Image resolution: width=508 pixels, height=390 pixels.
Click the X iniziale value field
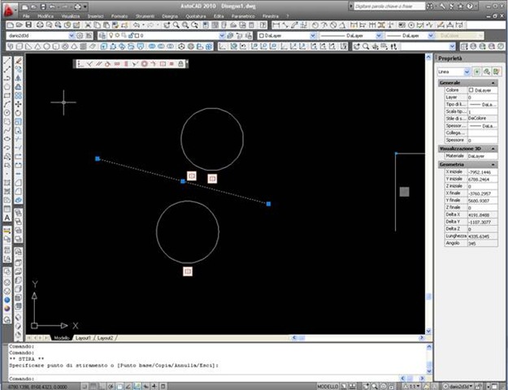(483, 172)
